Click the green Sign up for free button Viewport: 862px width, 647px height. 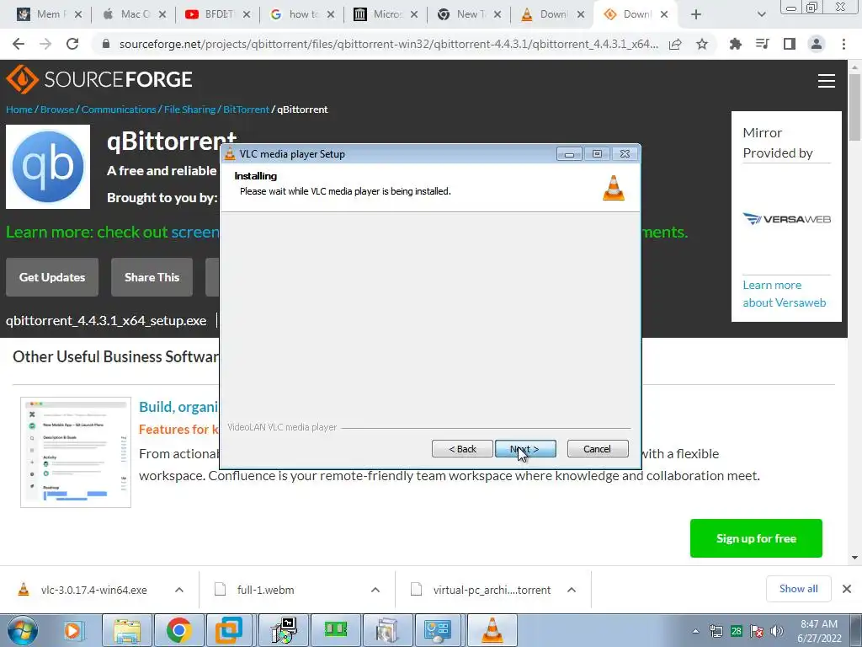(x=756, y=538)
